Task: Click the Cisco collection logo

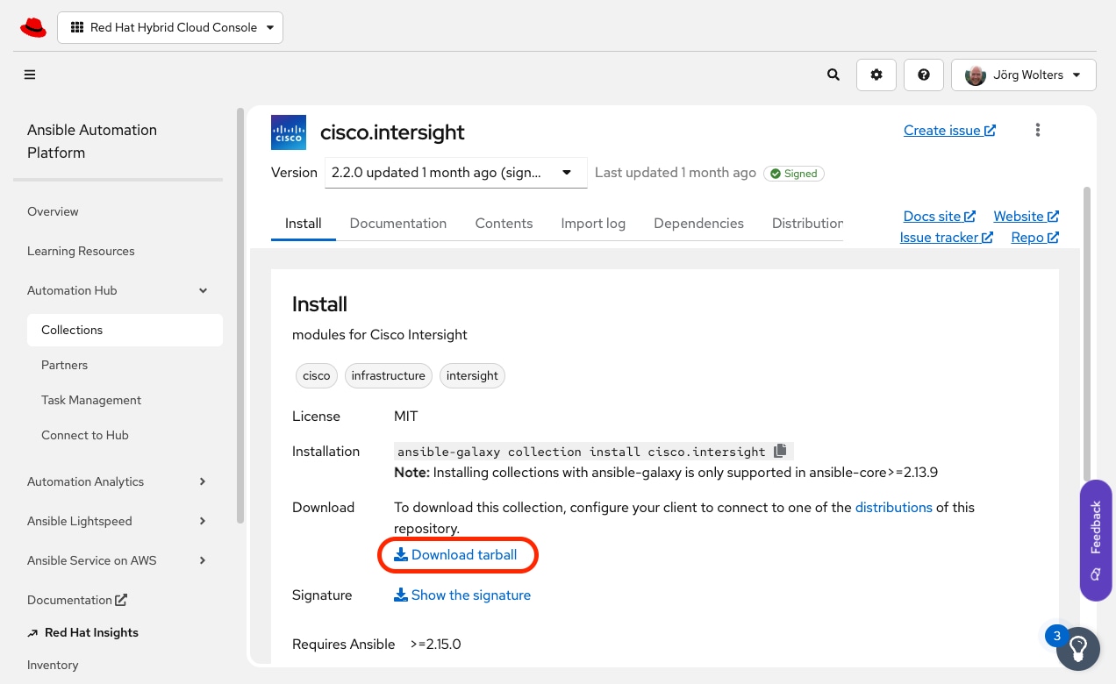Action: pos(289,132)
